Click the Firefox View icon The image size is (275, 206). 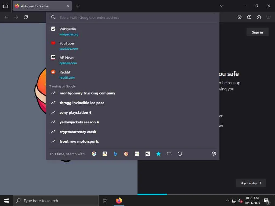[5, 6]
